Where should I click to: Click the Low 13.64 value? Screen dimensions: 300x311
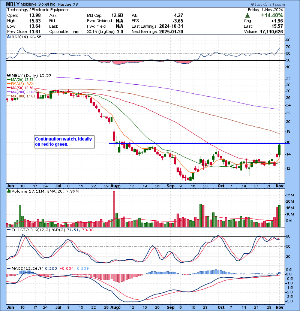35,26
